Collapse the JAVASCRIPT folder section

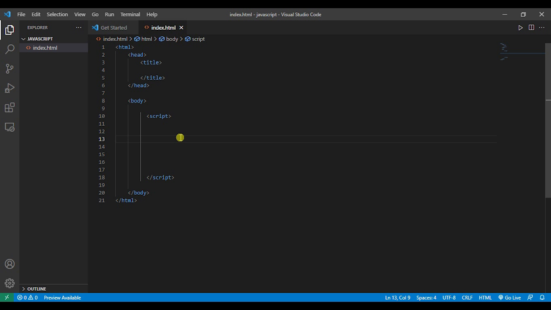coord(40,39)
